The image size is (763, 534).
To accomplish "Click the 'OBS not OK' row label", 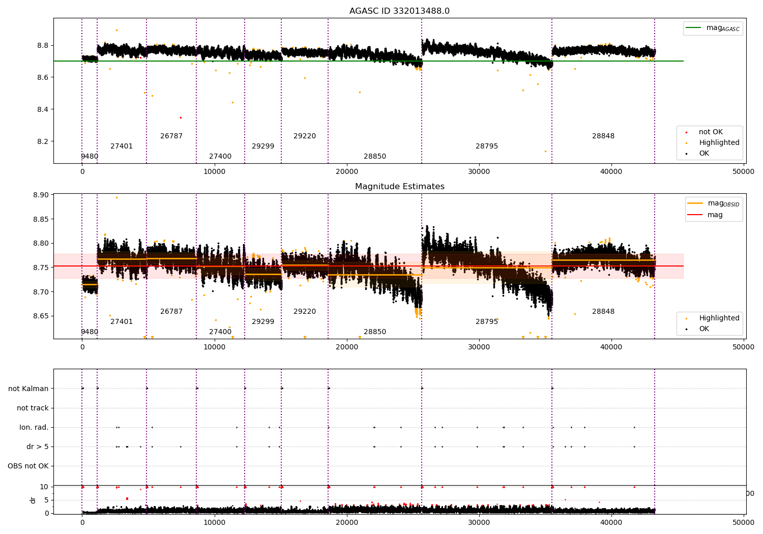I will pyautogui.click(x=28, y=466).
